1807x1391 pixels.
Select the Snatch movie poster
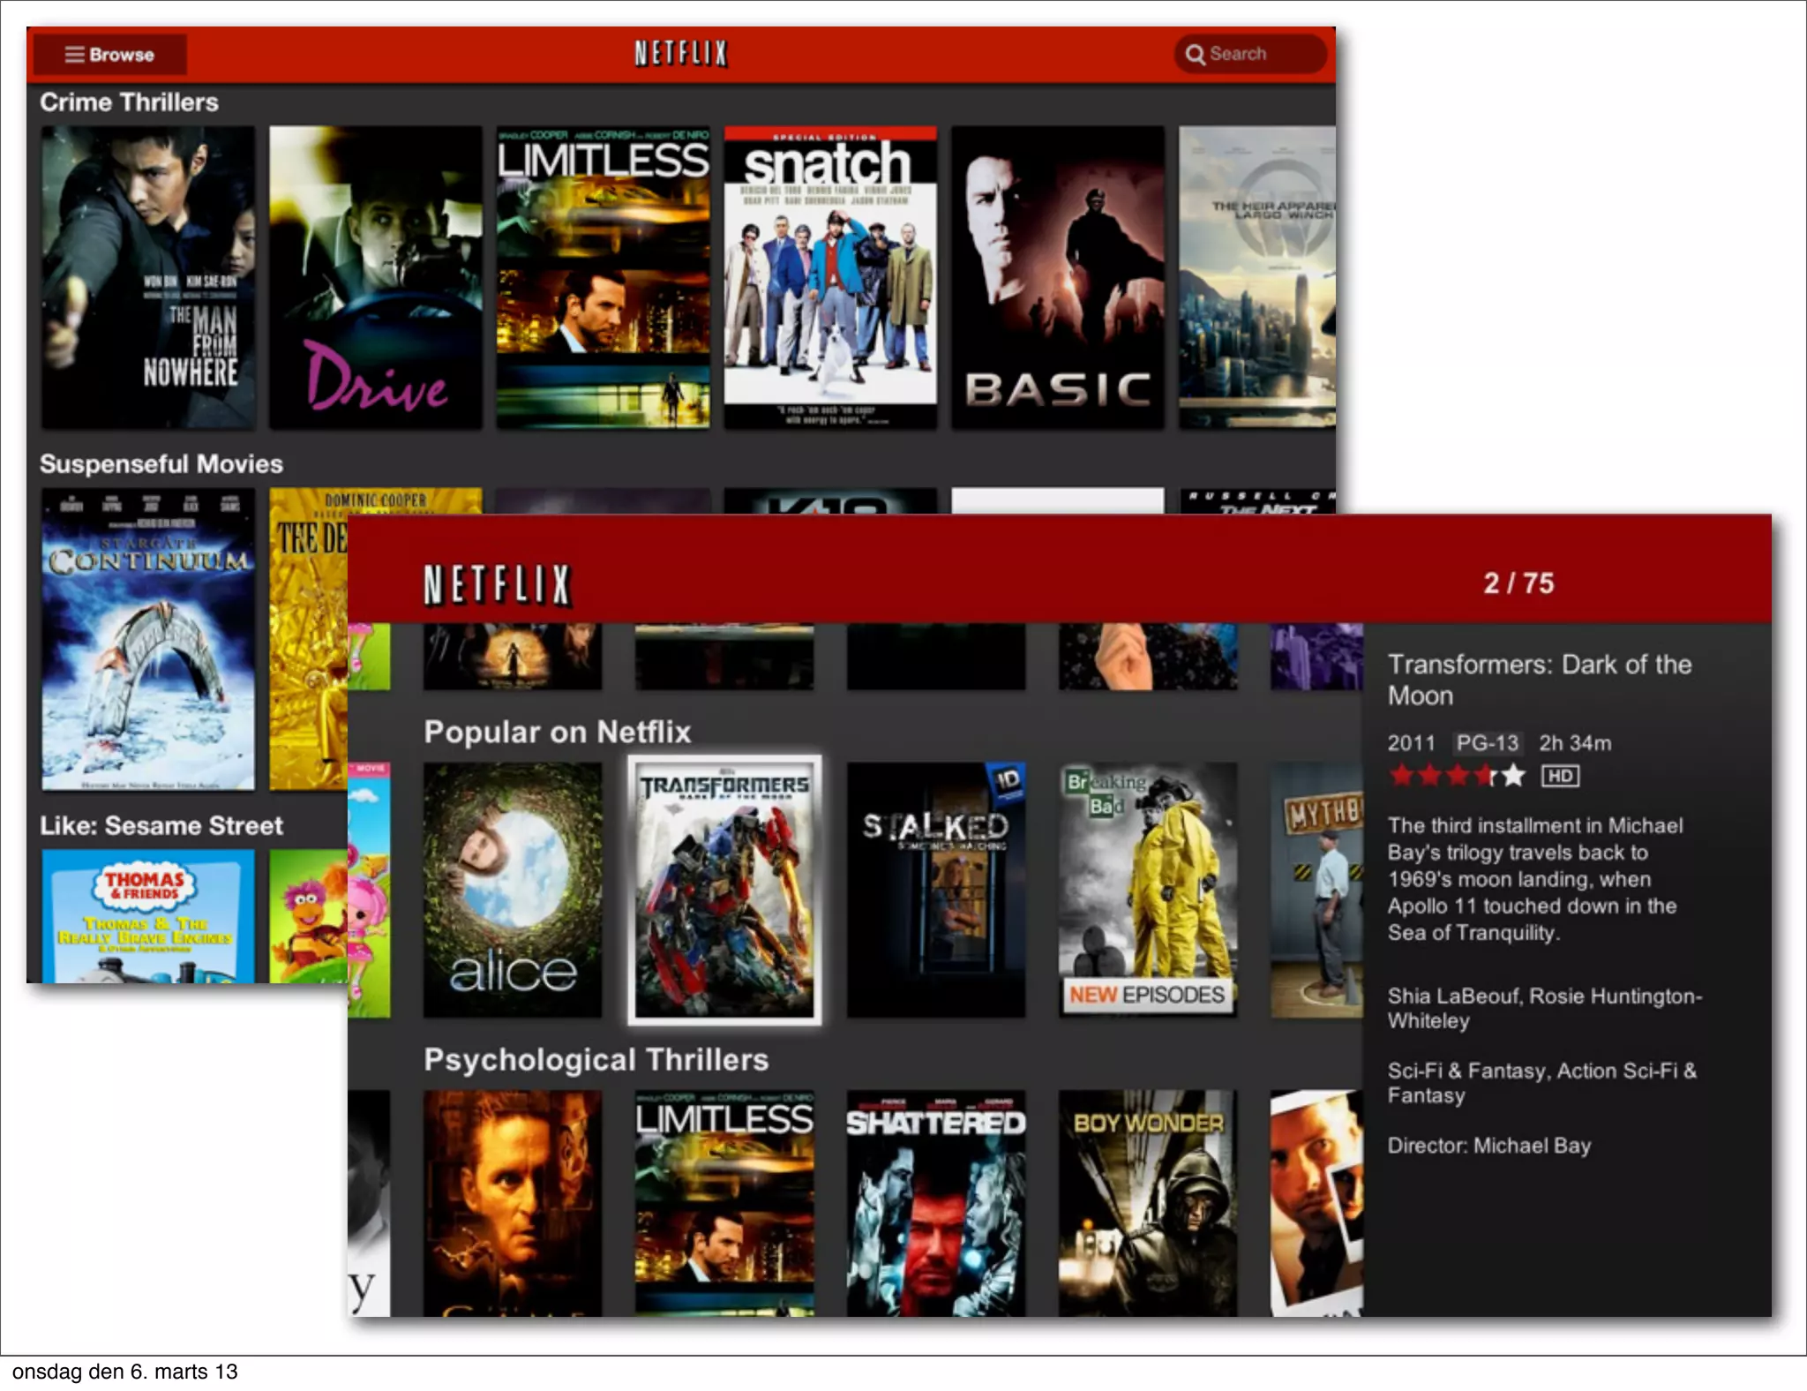[x=830, y=277]
